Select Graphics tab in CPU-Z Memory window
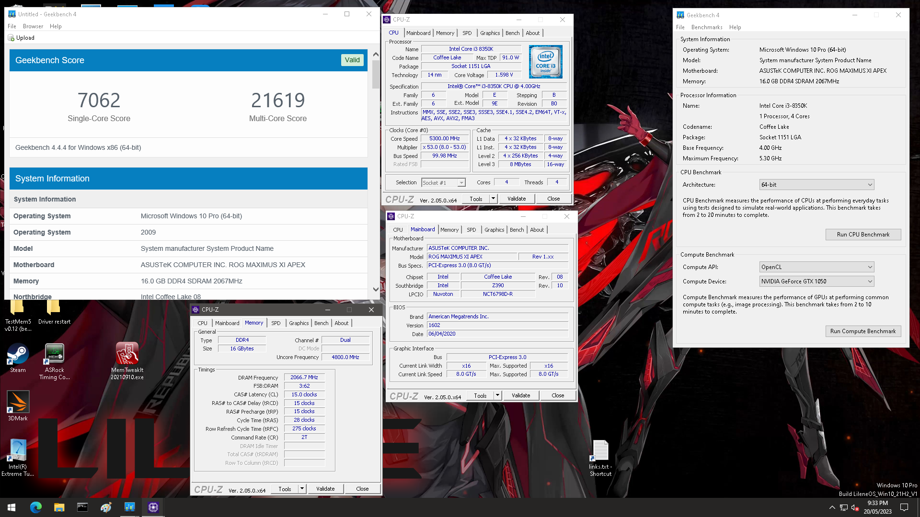 click(x=299, y=323)
